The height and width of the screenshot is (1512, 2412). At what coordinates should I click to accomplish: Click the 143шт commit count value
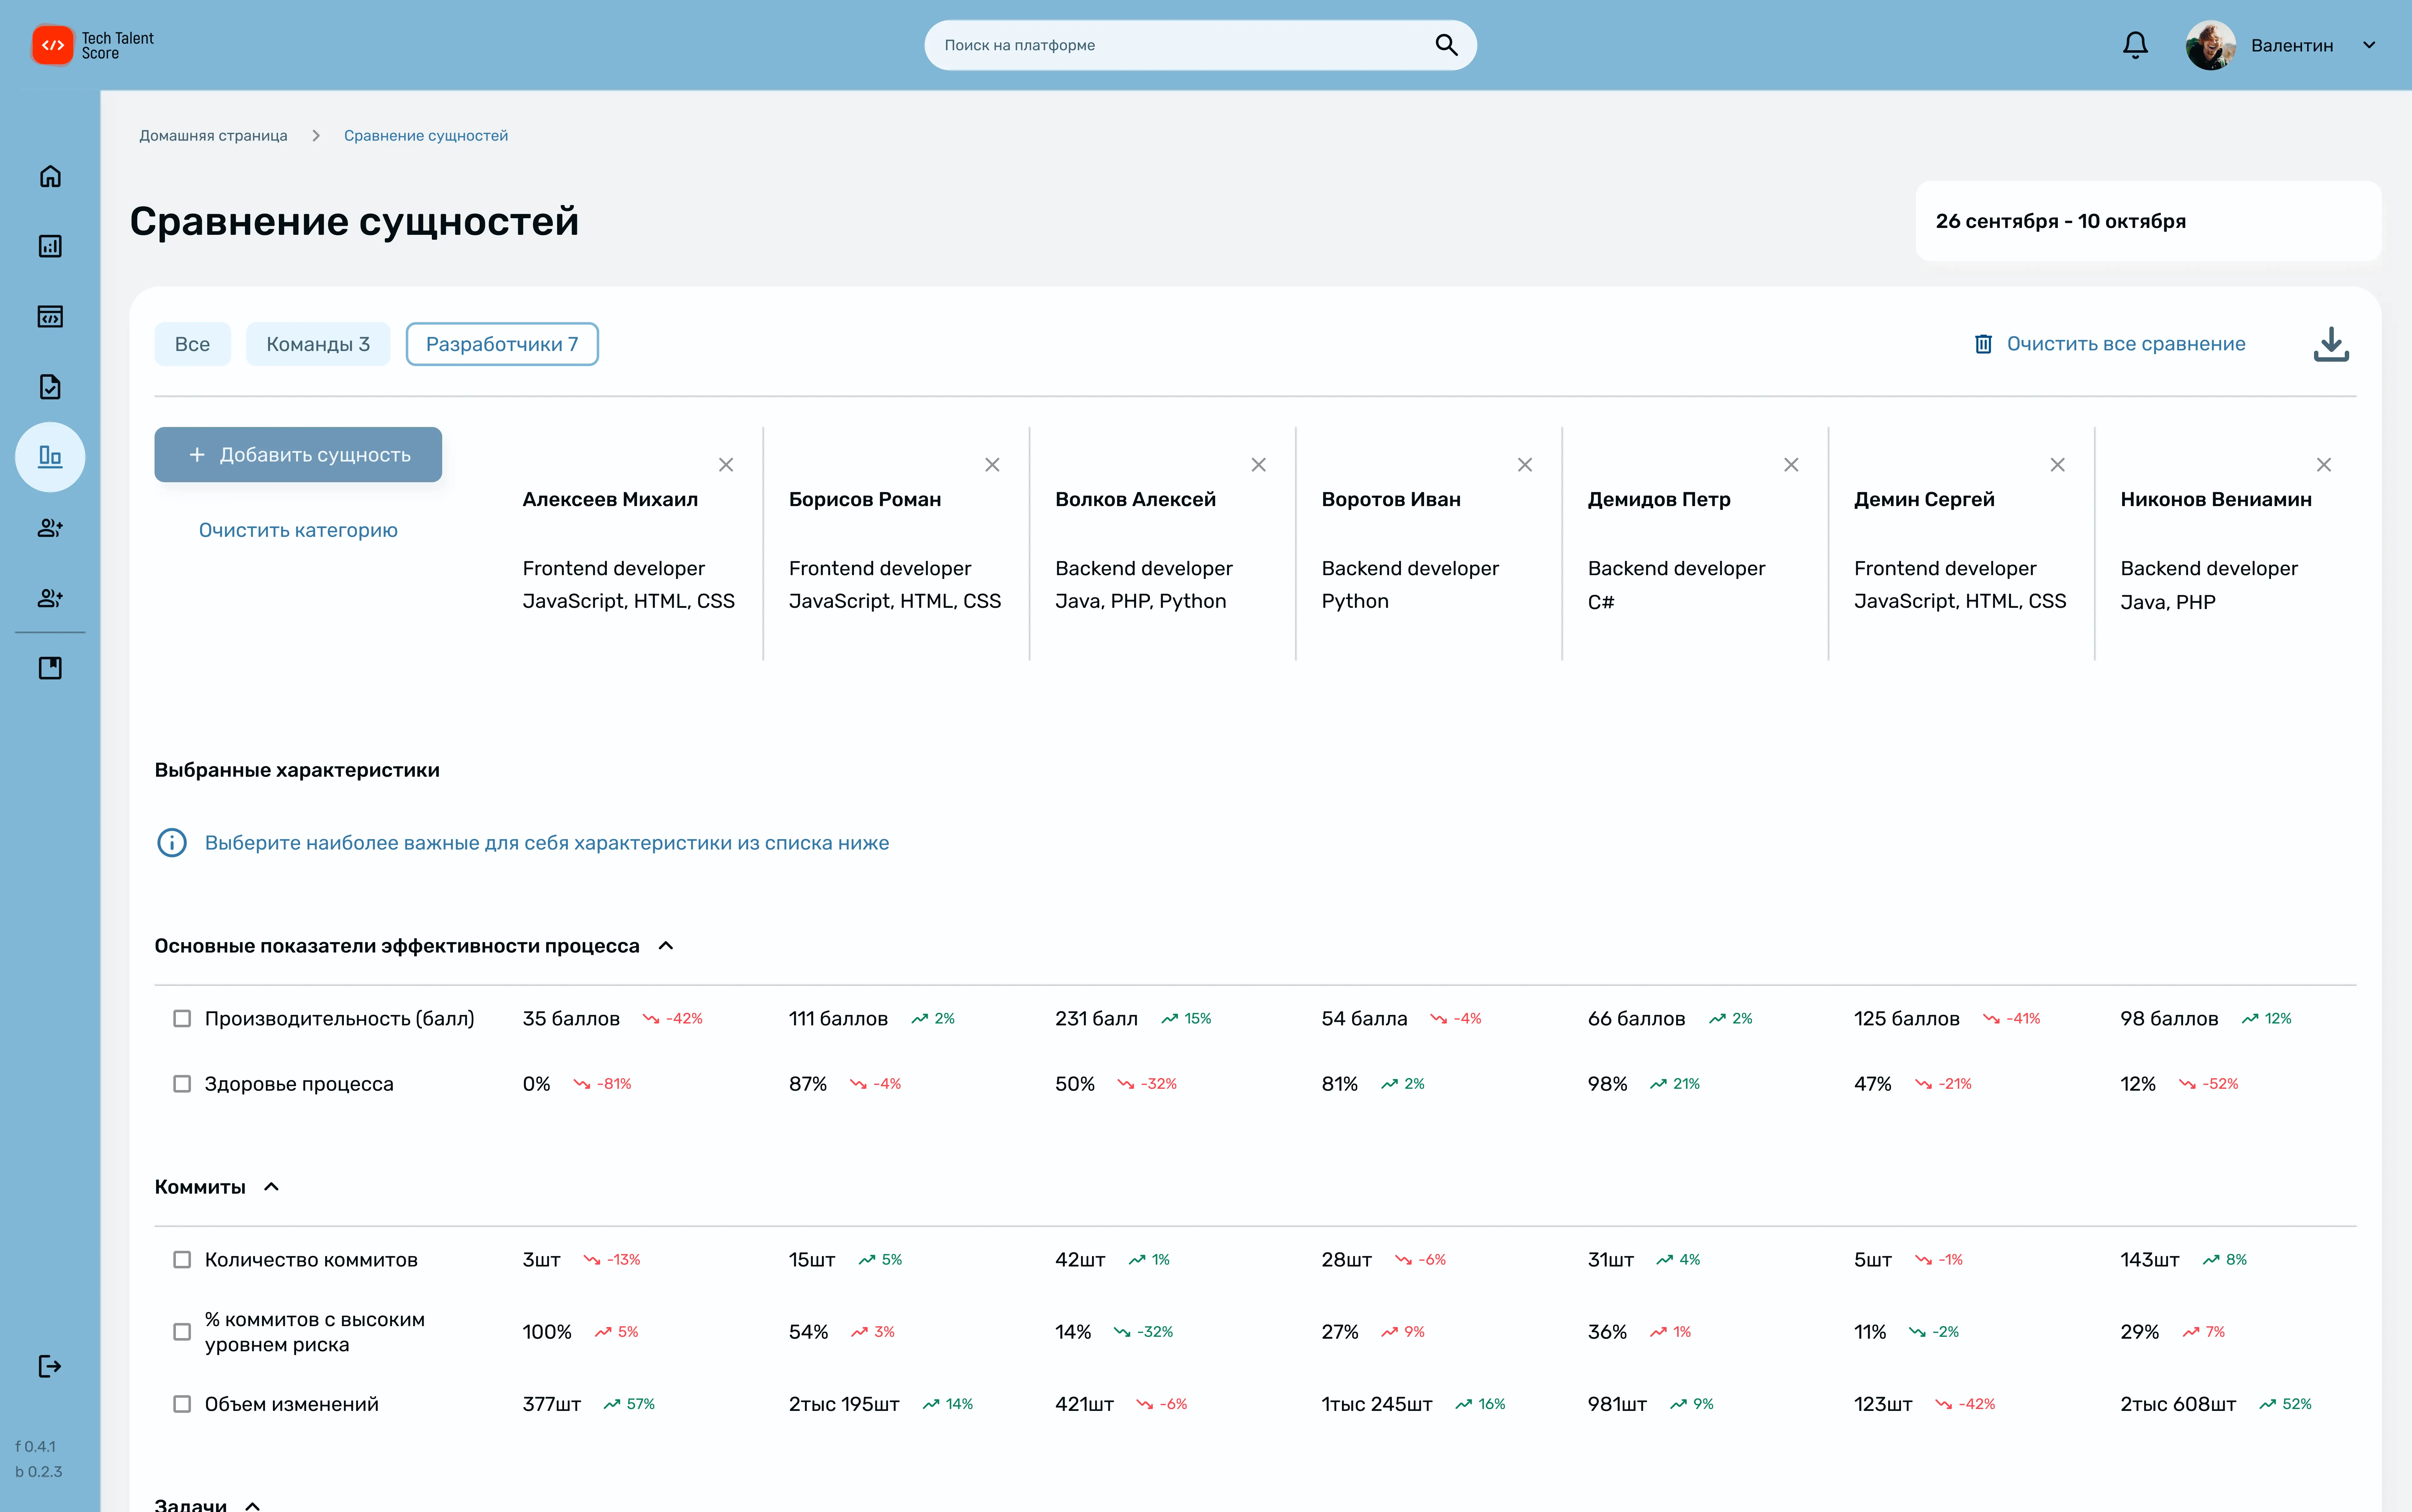point(2150,1260)
